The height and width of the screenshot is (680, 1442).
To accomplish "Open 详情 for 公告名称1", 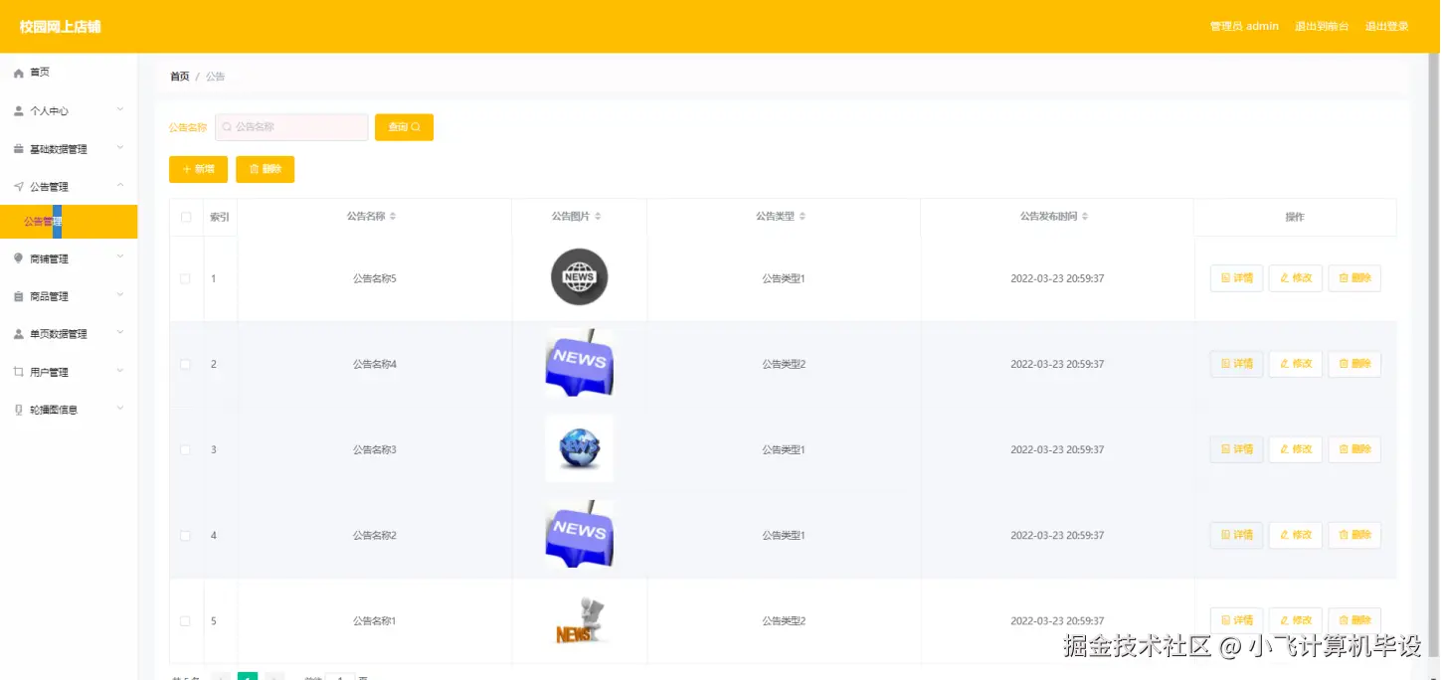I will 1236,620.
